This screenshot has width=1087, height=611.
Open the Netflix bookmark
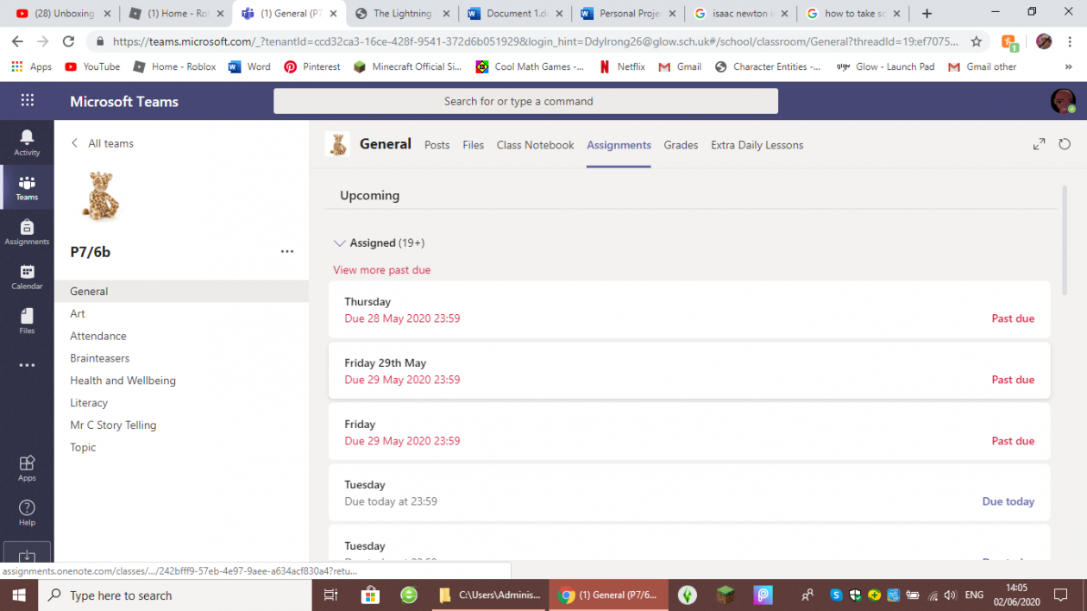(x=622, y=66)
